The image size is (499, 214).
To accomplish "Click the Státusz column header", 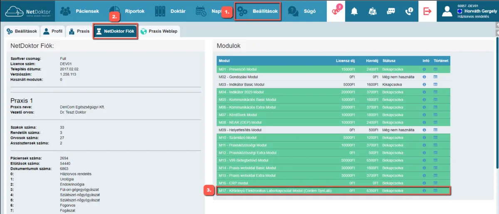I will coord(389,61).
